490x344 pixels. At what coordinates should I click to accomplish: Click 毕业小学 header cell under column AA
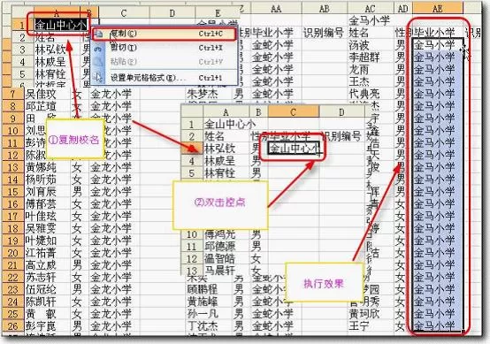(x=276, y=33)
